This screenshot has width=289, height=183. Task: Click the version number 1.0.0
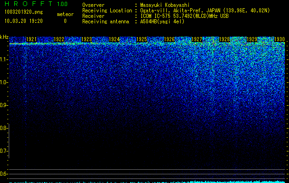(62, 4)
